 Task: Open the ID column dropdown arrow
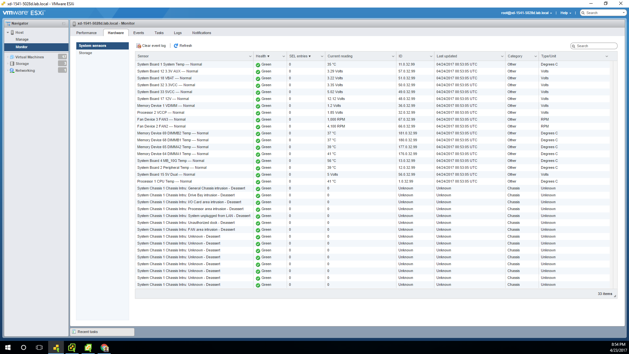click(431, 56)
